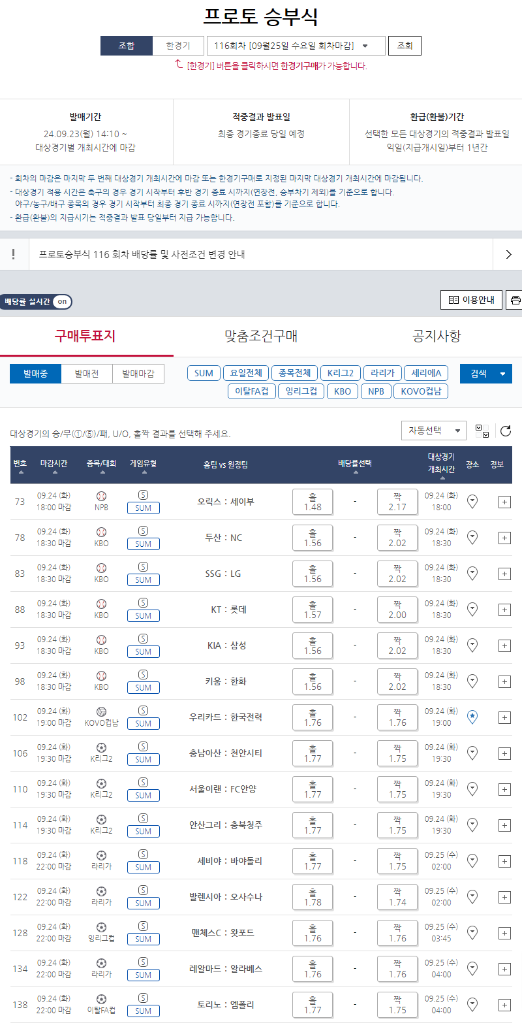Screen dimensions: 522x1027
Task: Open the starred venue pin for 우리카드 : 한국전력
Action: click(472, 717)
